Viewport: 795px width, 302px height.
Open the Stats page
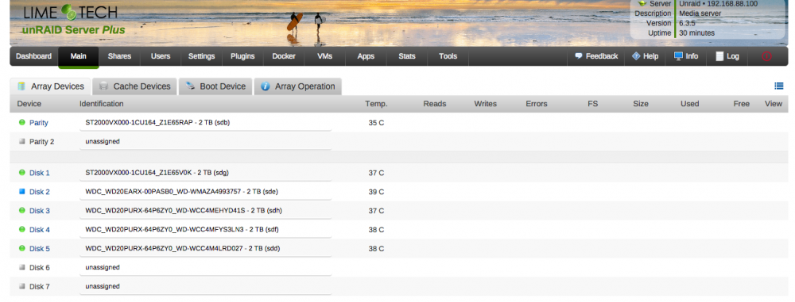point(406,56)
